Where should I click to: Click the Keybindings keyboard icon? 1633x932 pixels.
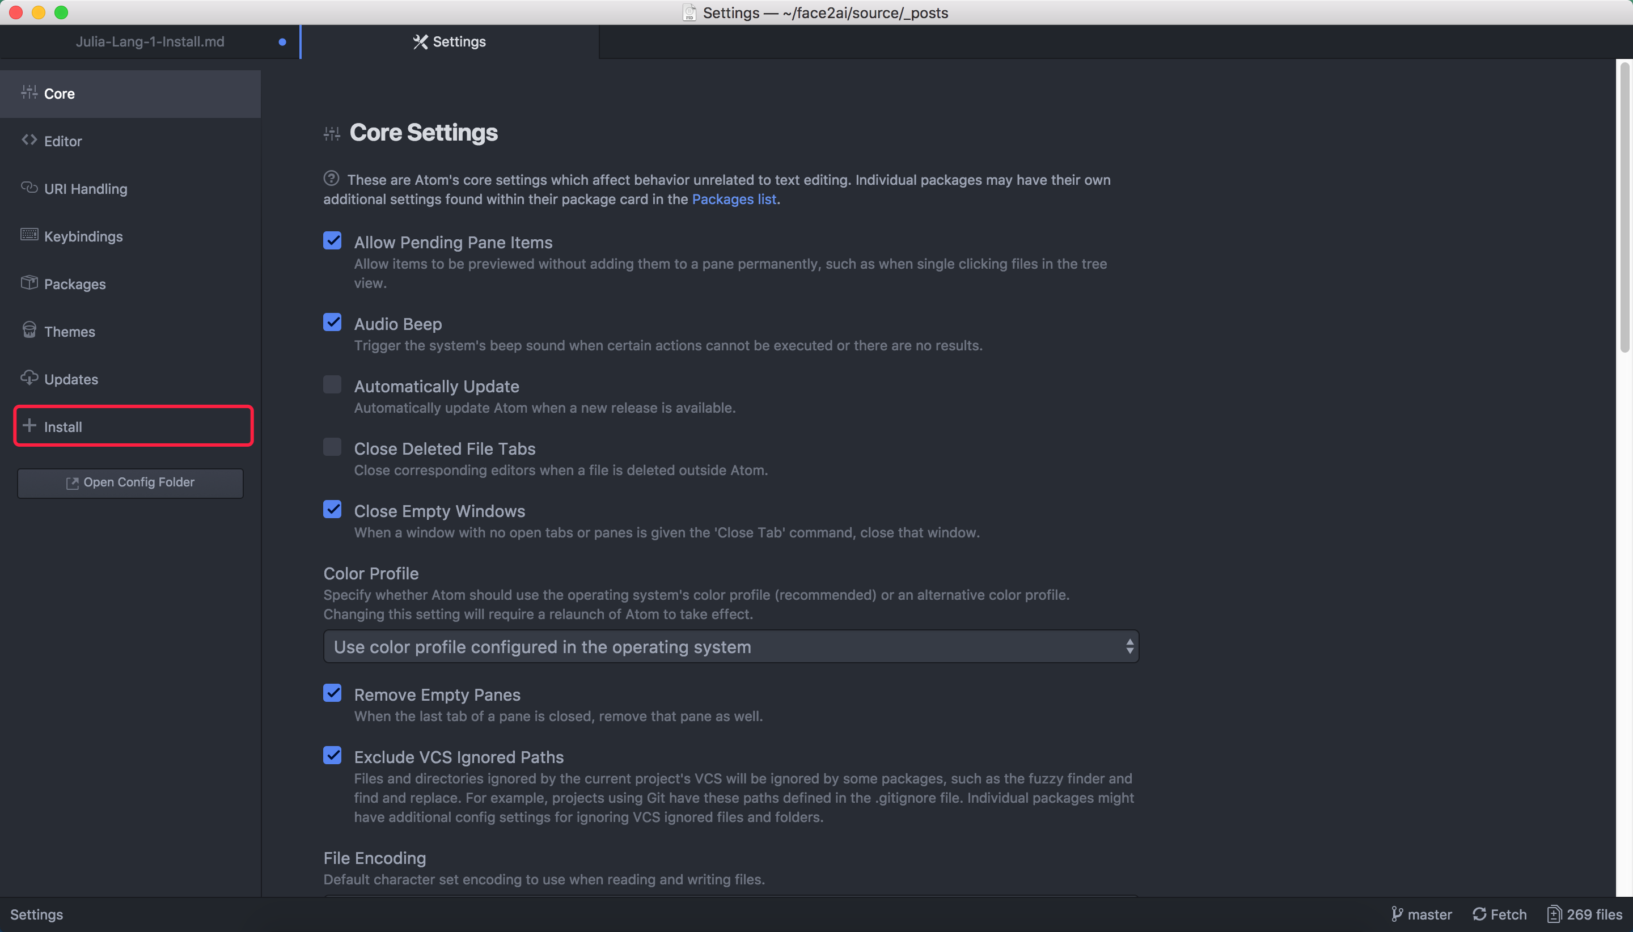[x=29, y=234]
